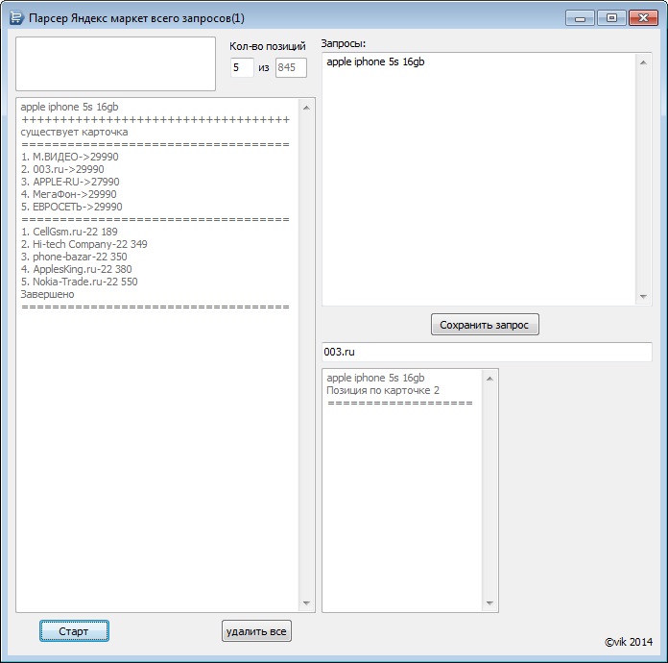This screenshot has width=668, height=663.
Task: Click result '1. М.ВИДЕО->29990'
Action: tap(69, 157)
